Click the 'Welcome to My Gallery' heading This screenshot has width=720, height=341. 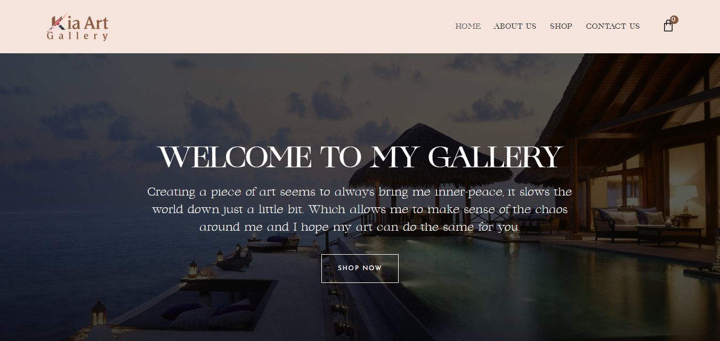(360, 157)
